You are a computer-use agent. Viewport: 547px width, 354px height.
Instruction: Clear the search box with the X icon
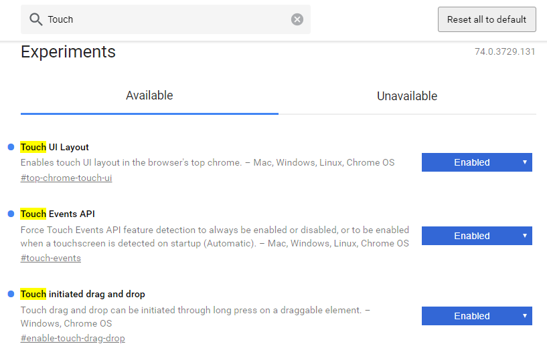(297, 19)
